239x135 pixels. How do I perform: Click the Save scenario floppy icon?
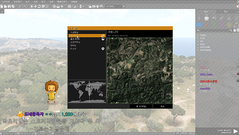(10, 6)
